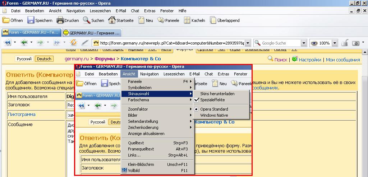The height and width of the screenshot is (177, 368).
Task: Click the camera icon in navigation bar
Action: [x=356, y=43]
